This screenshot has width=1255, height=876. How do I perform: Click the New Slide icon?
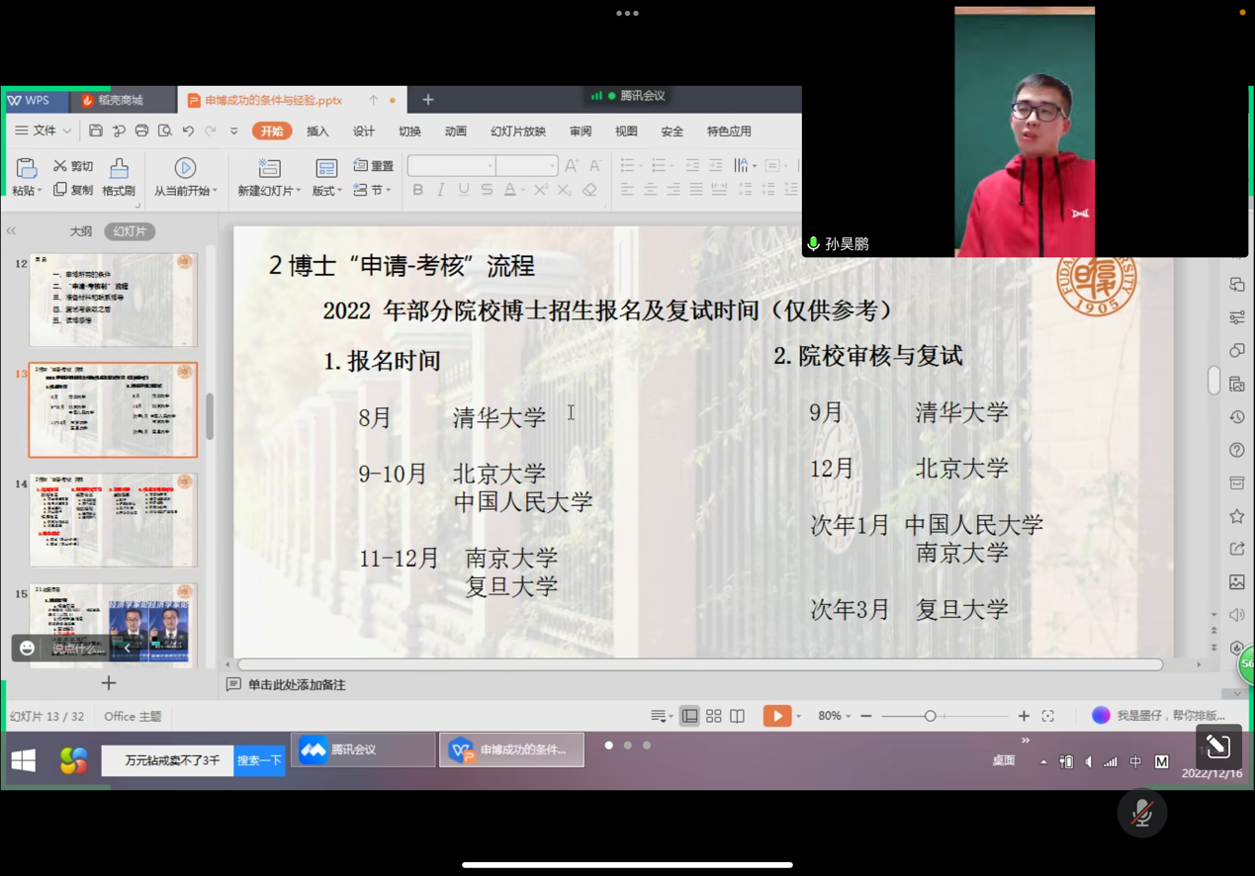coord(269,176)
